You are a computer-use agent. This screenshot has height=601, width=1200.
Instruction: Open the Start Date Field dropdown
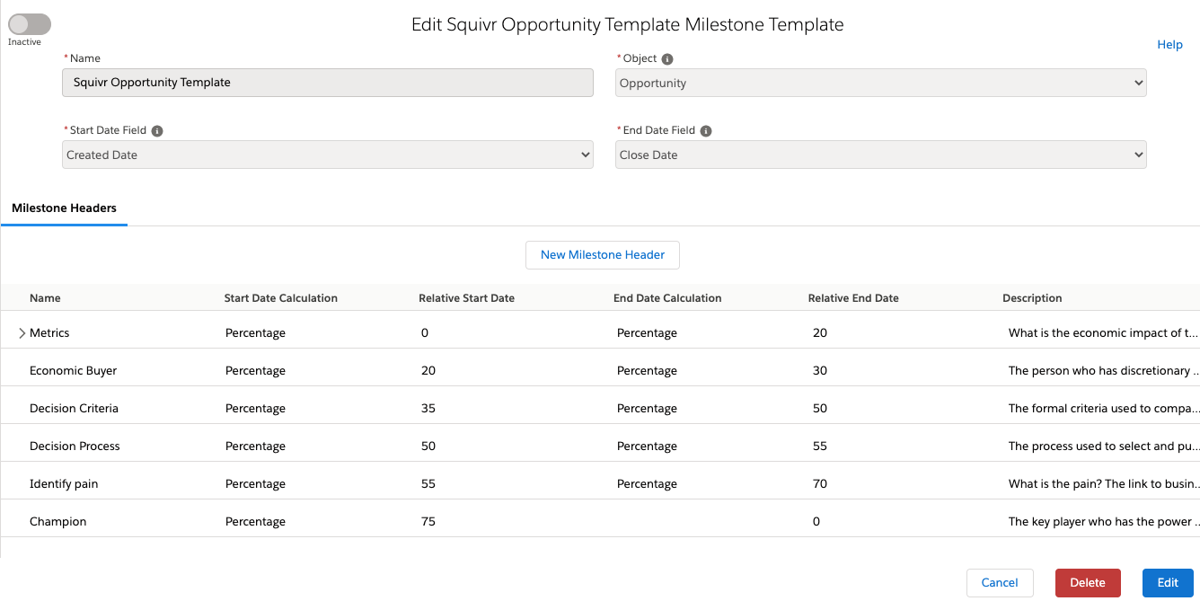[328, 155]
